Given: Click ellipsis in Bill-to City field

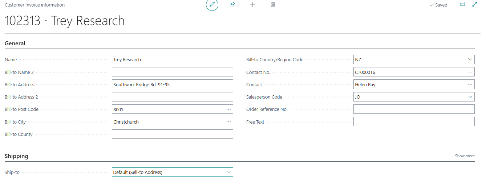Looking at the screenshot, I should tap(228, 122).
